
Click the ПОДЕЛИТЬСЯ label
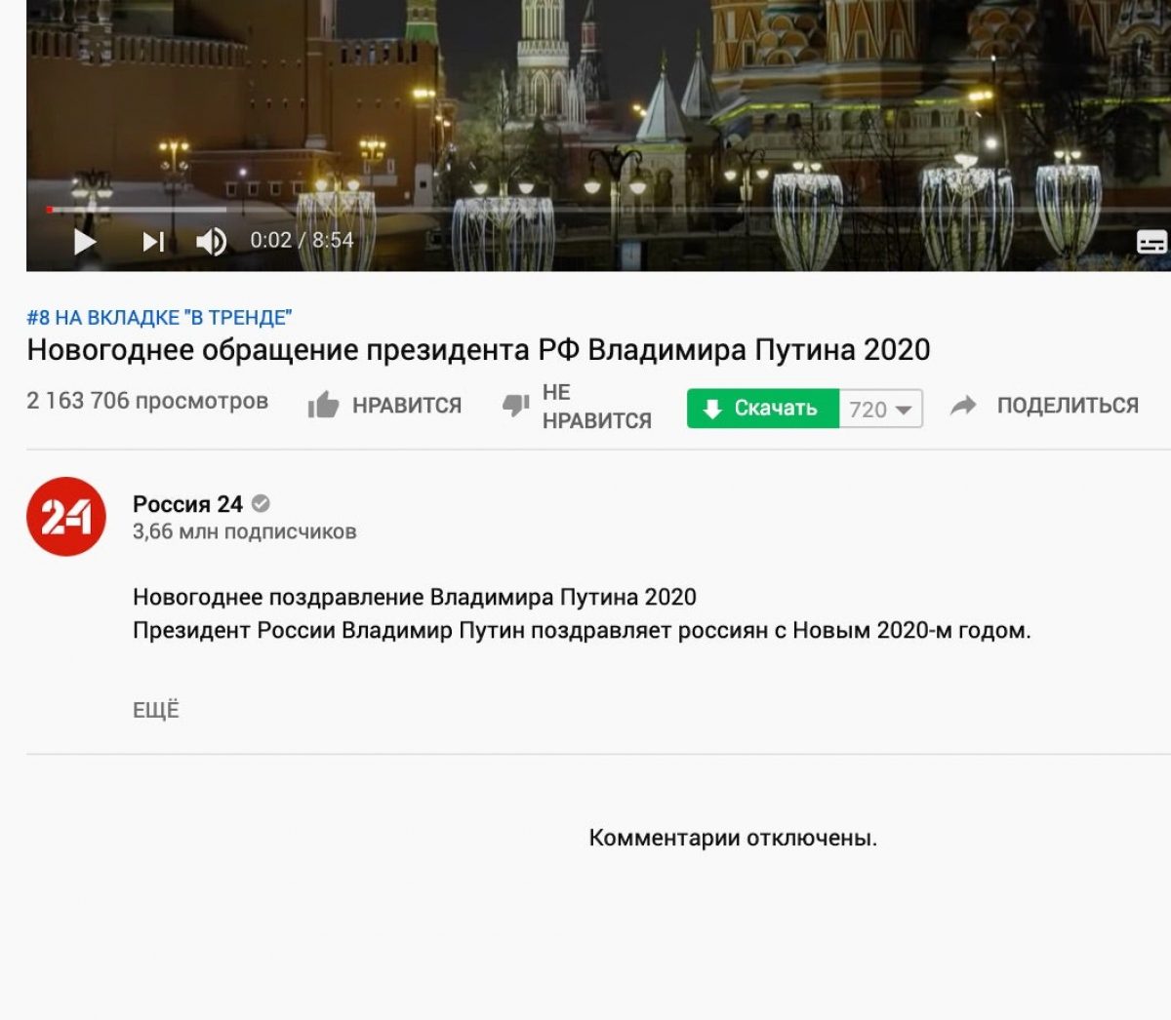point(1068,406)
